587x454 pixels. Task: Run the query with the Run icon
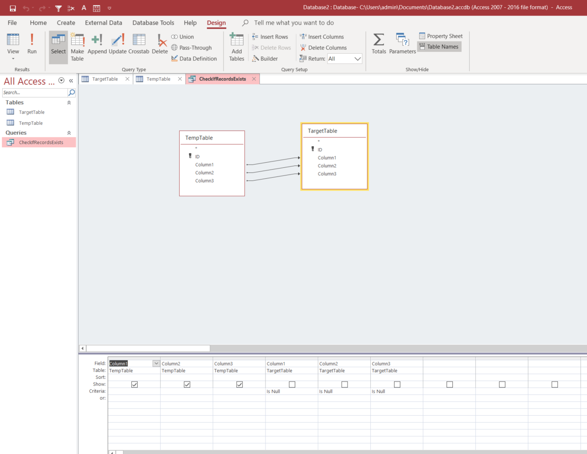click(x=32, y=44)
